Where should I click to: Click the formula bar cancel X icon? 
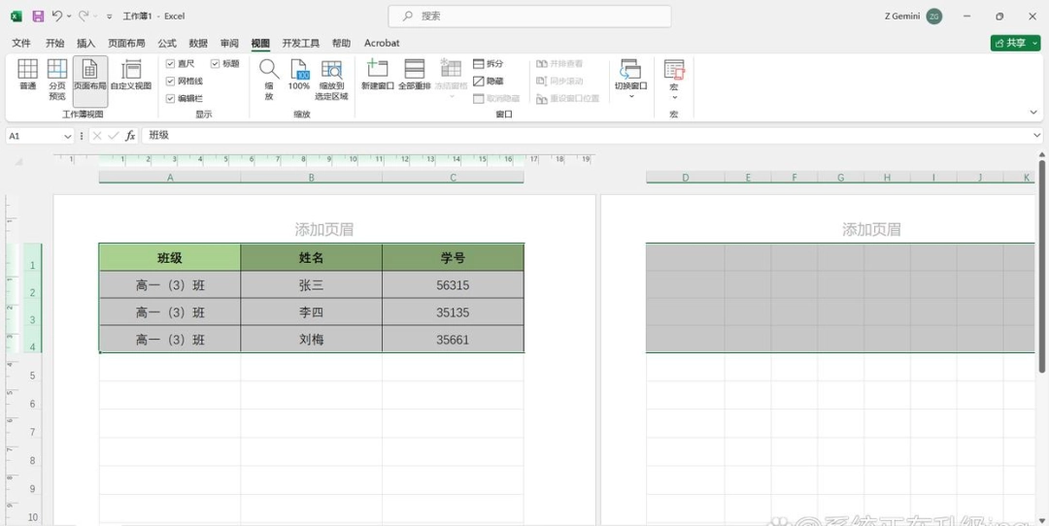[x=97, y=136]
